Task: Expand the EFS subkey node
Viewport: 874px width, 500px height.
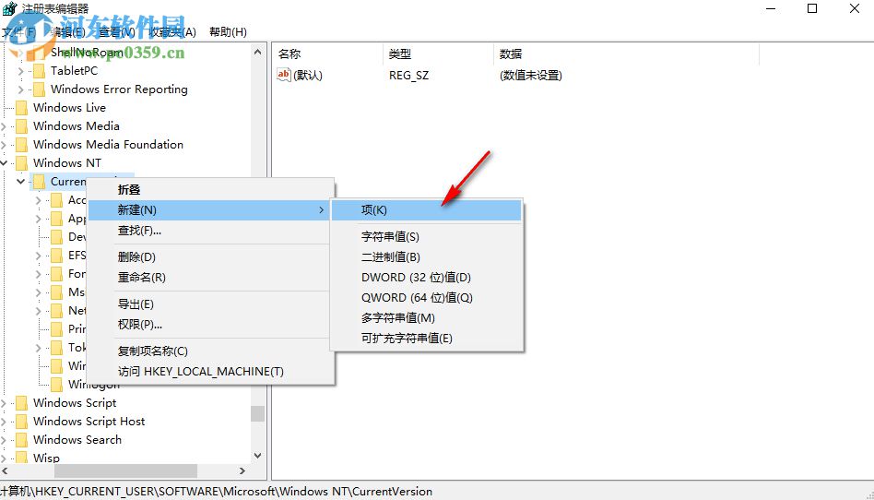Action: coord(39,256)
